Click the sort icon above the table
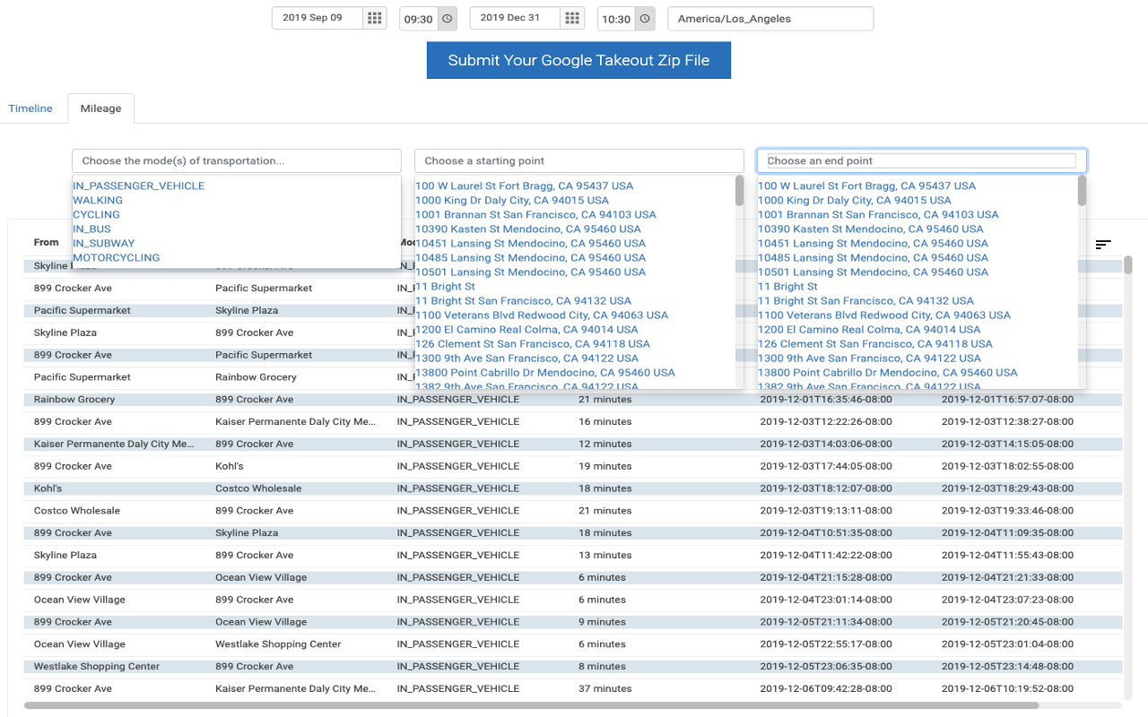The height and width of the screenshot is (717, 1148). pos(1103,244)
